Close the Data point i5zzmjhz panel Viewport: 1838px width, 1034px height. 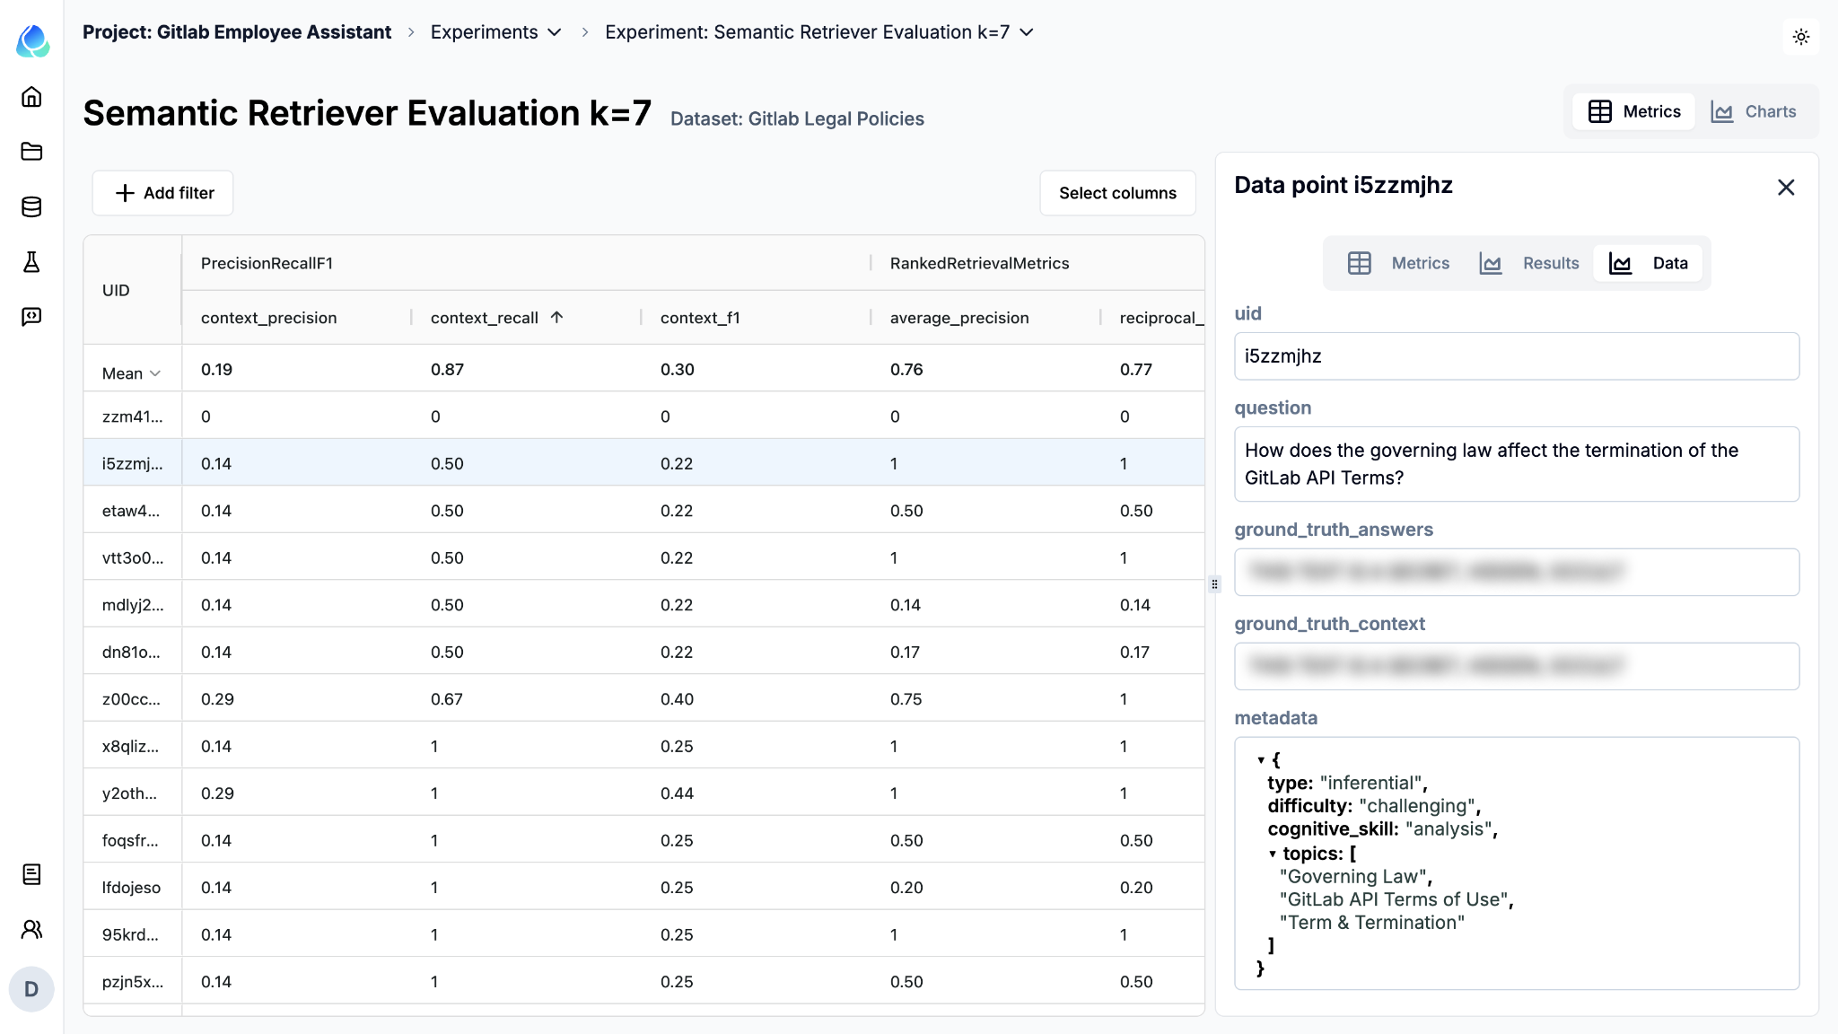pyautogui.click(x=1785, y=188)
